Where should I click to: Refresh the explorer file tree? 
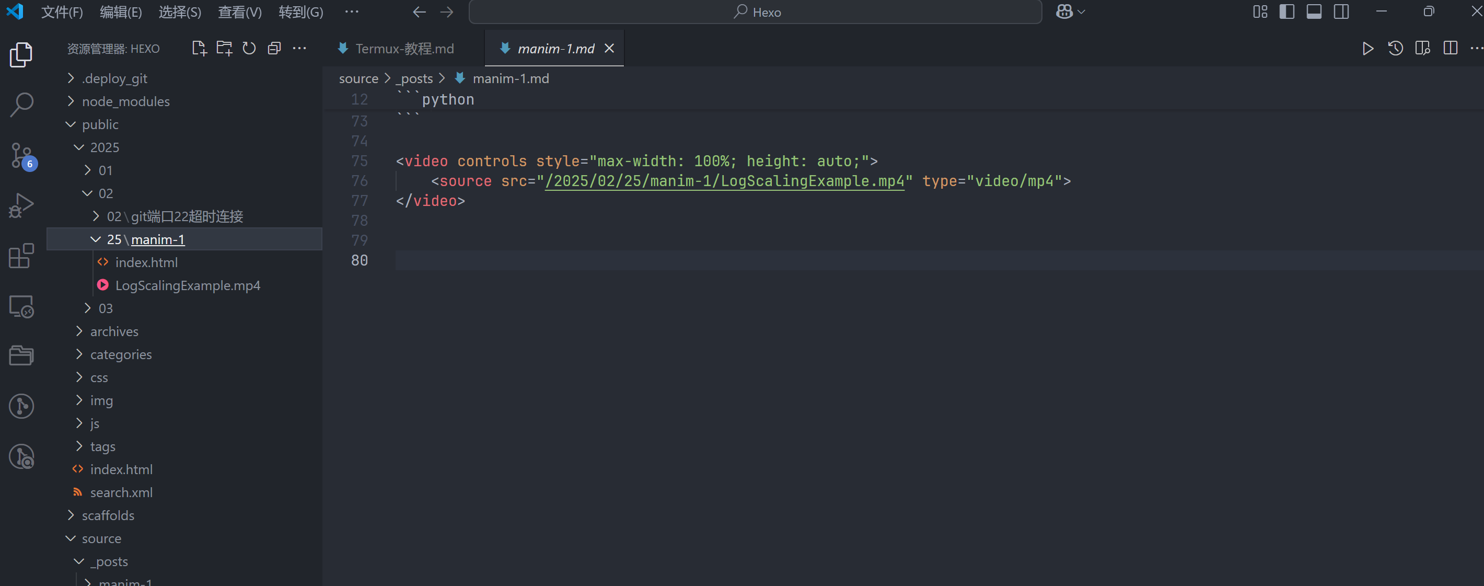coord(249,49)
